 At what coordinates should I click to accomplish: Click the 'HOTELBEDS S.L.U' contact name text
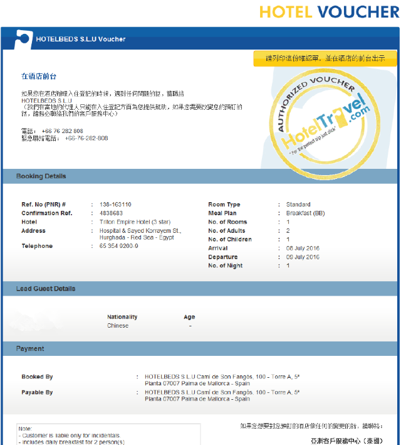pos(47,101)
